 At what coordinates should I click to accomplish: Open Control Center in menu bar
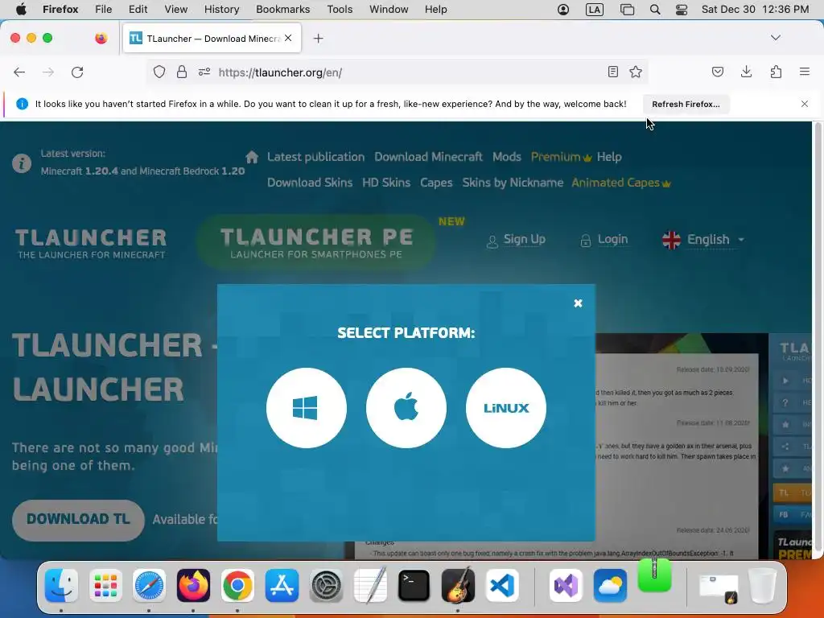click(682, 10)
